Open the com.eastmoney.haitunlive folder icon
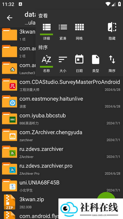 [x=9, y=101]
